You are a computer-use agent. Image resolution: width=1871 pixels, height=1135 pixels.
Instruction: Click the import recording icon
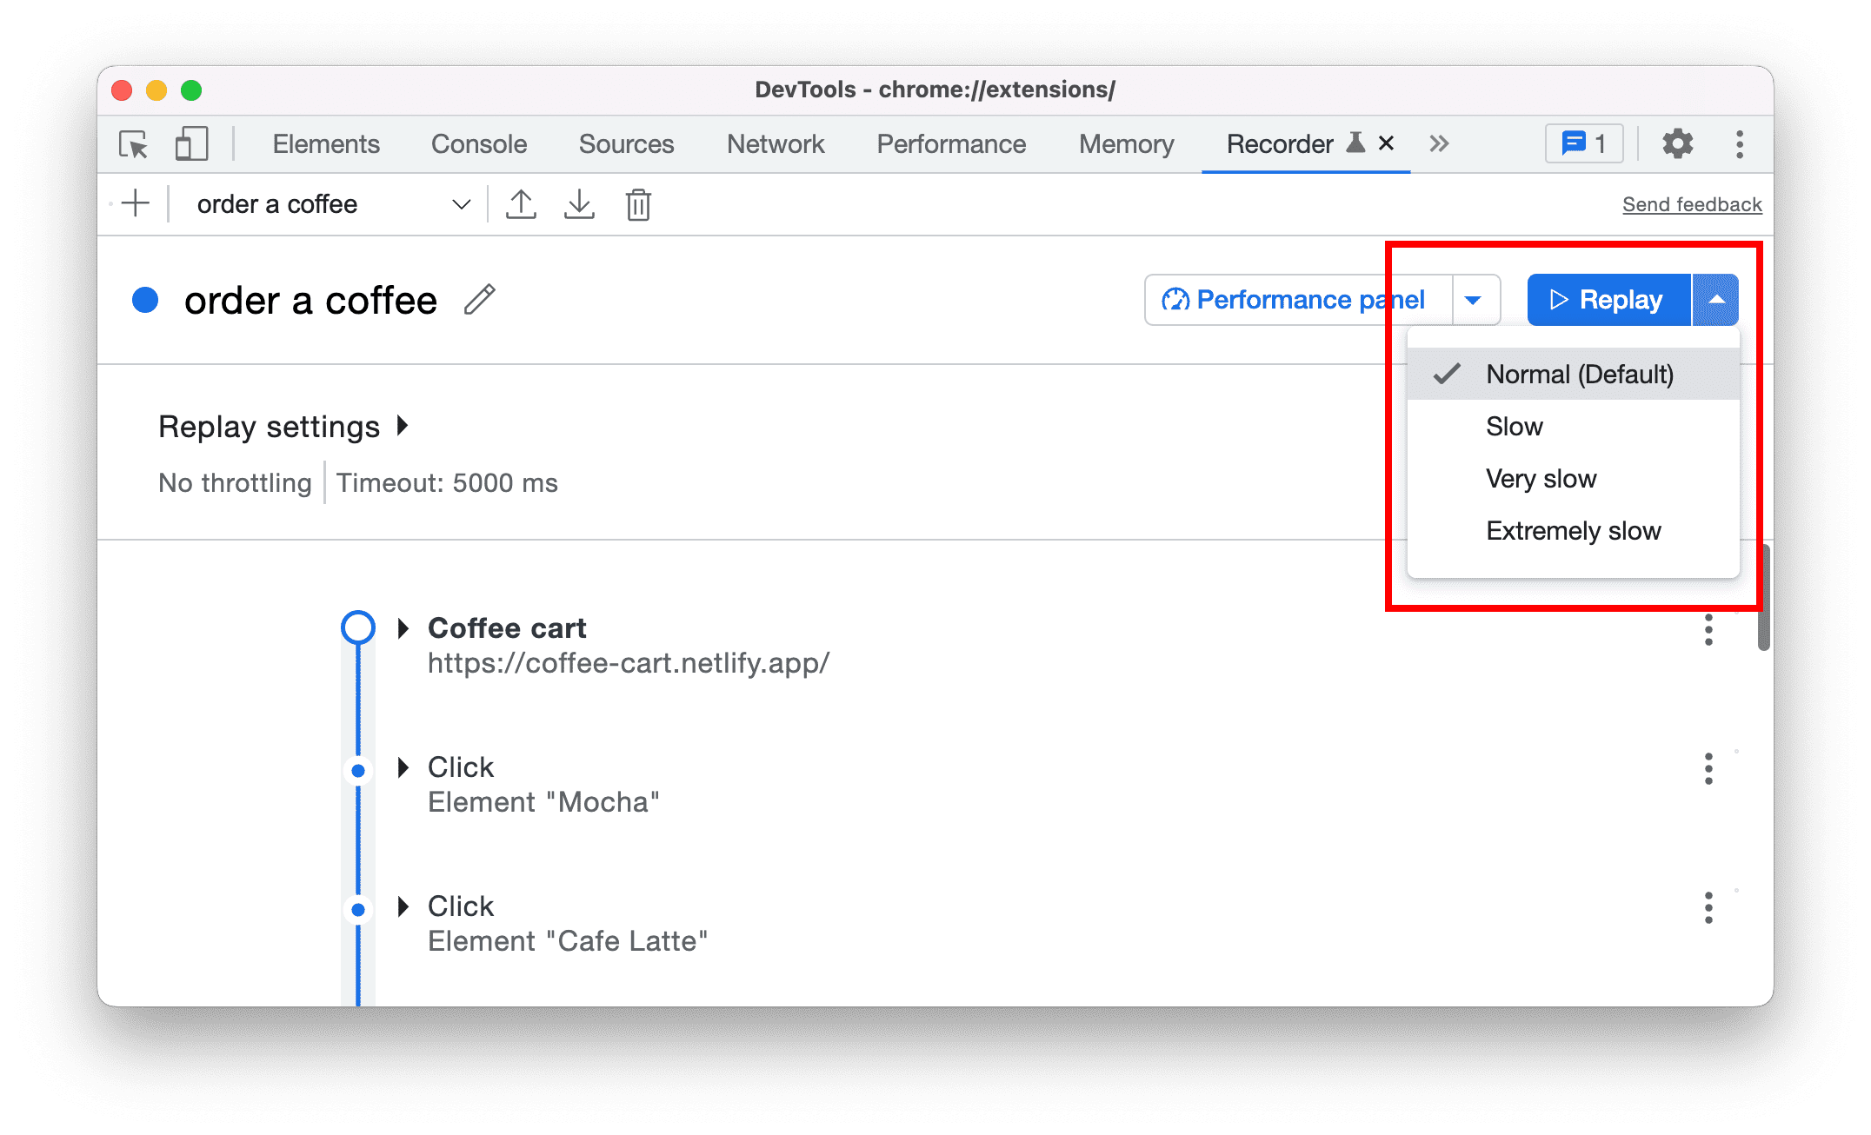tap(579, 204)
